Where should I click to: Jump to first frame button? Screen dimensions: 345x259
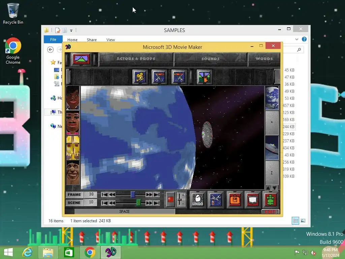click(104, 195)
